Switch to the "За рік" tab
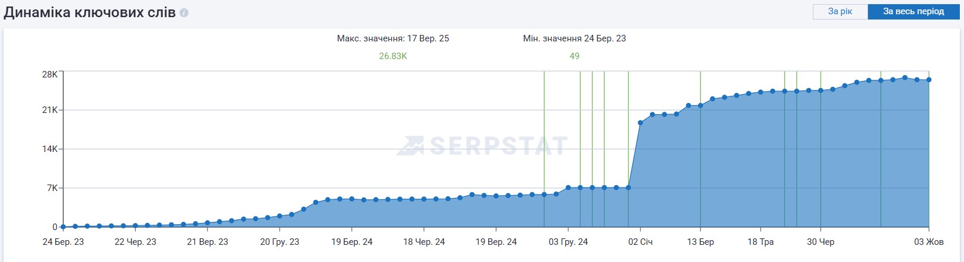Viewport: 964px width, 262px height. point(840,12)
